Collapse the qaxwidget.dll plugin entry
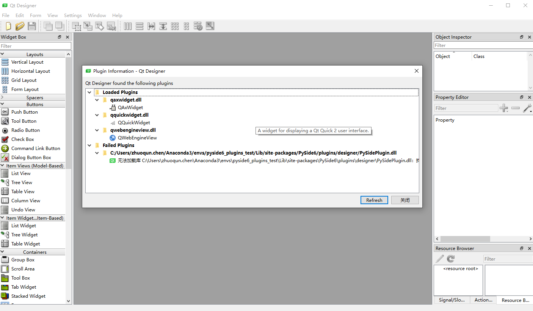 pyautogui.click(x=97, y=100)
